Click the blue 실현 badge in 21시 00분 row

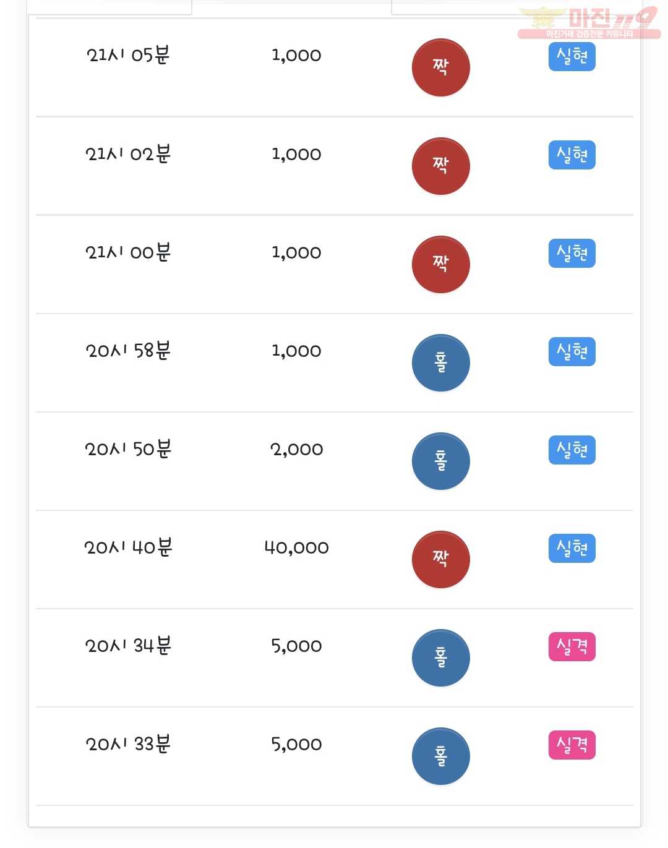tap(572, 253)
